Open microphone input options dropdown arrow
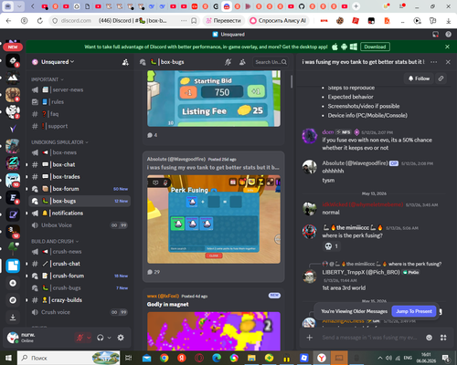 [x=89, y=338]
